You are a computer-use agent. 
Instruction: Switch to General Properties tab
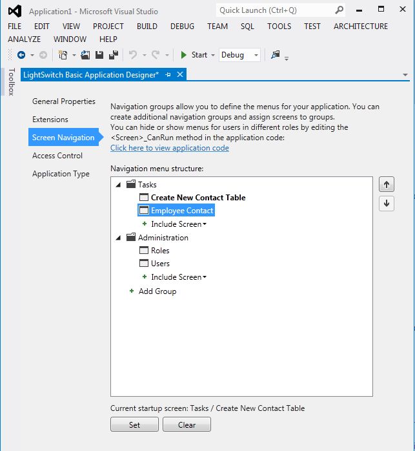(63, 101)
